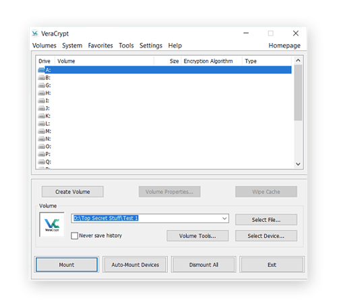Expand the volume path dropdown arrow
337x308 pixels.
click(x=224, y=219)
